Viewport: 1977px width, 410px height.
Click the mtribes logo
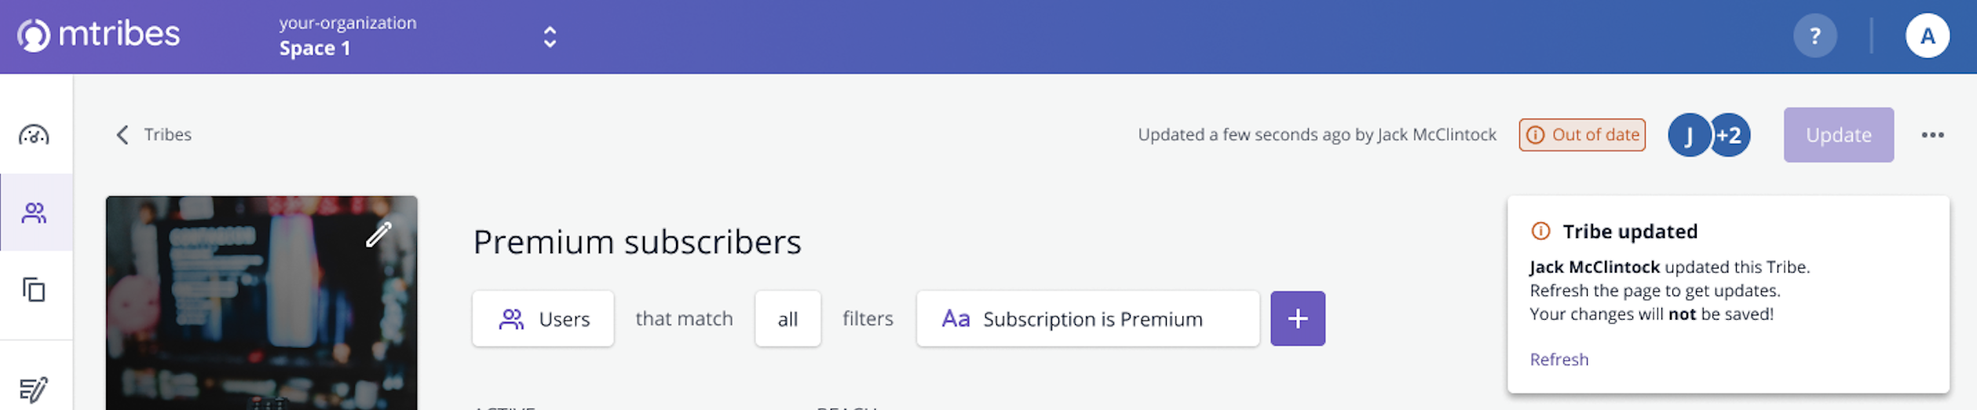[99, 35]
